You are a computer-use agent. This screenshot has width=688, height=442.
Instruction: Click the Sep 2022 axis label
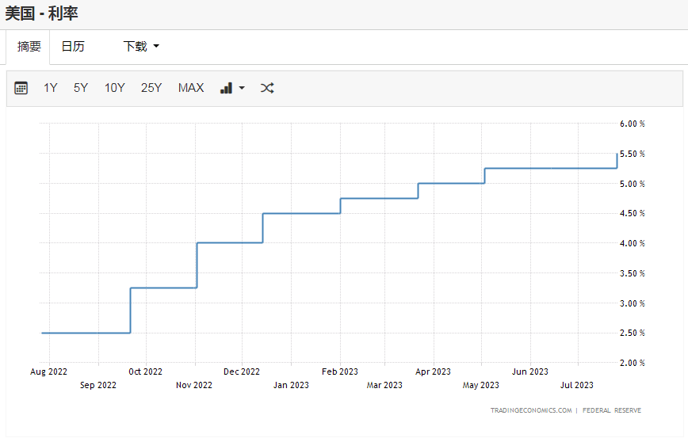click(x=98, y=386)
